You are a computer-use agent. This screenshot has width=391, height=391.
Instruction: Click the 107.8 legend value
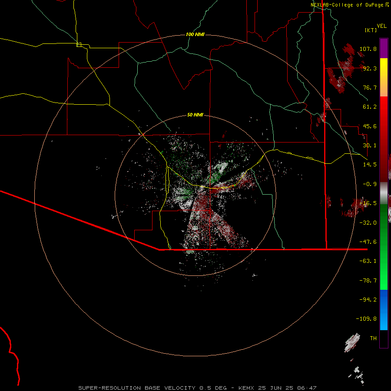[x=368, y=49]
